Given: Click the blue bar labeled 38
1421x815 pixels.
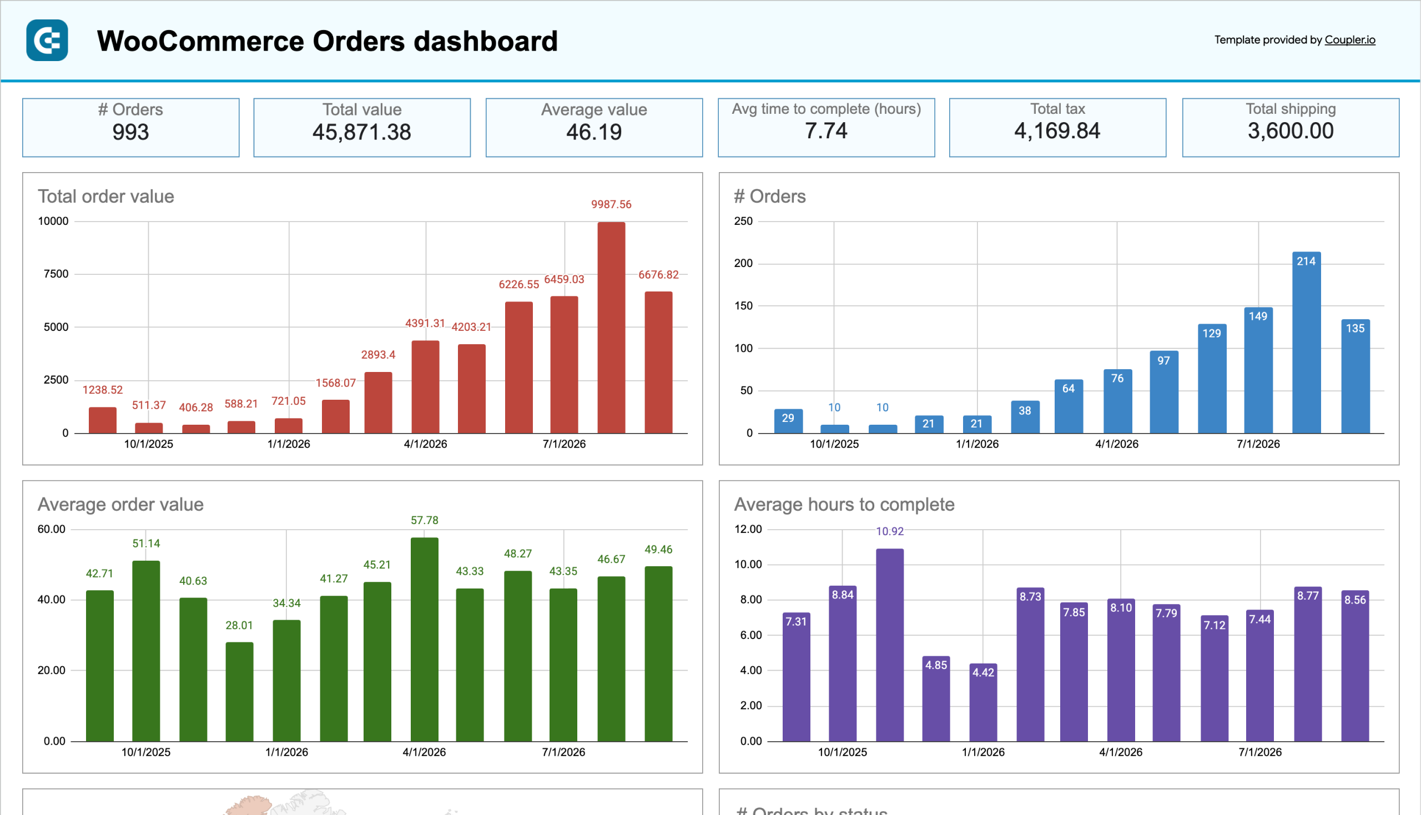Looking at the screenshot, I should pos(1025,417).
